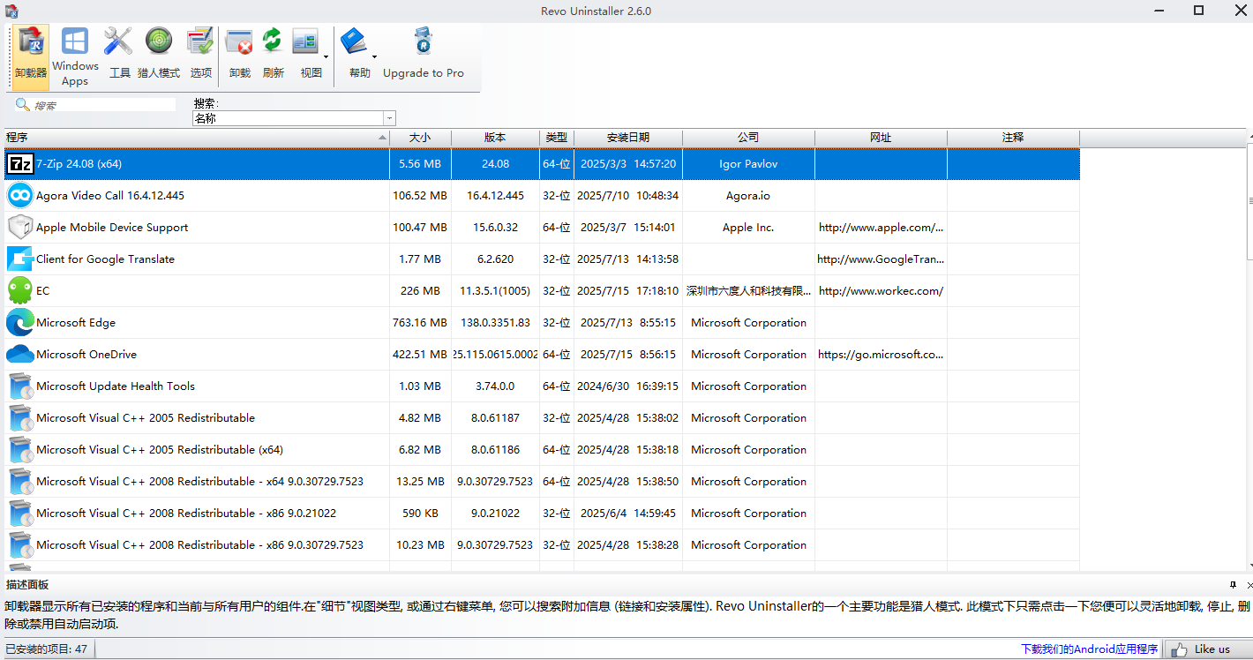Select the Microsoft Edge row

[543, 323]
